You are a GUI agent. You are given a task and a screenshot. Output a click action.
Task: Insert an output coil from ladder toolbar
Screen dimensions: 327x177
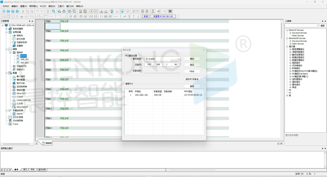pos(101,16)
